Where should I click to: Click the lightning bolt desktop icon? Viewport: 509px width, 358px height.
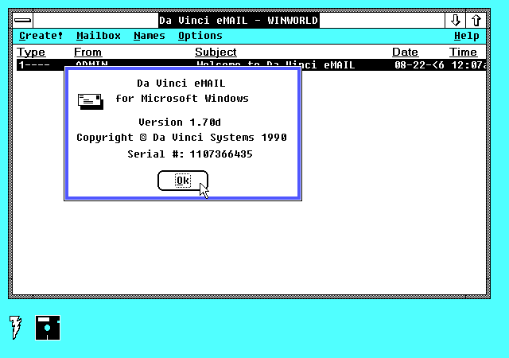point(15,327)
